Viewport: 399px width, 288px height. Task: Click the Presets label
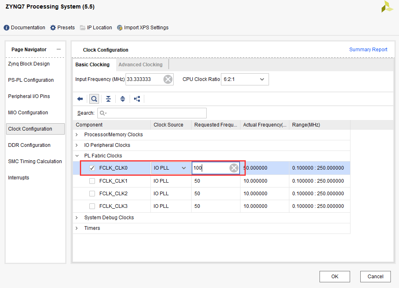coord(66,28)
